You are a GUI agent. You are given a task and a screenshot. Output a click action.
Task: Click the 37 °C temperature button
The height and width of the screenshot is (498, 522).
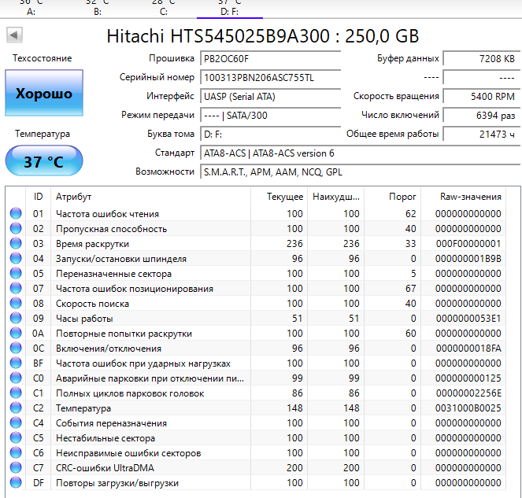[x=43, y=162]
